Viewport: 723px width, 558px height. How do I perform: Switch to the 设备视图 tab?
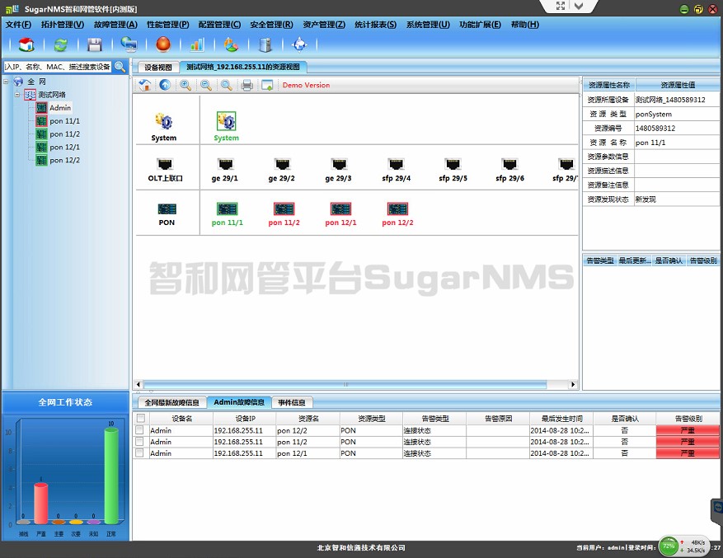coord(158,68)
